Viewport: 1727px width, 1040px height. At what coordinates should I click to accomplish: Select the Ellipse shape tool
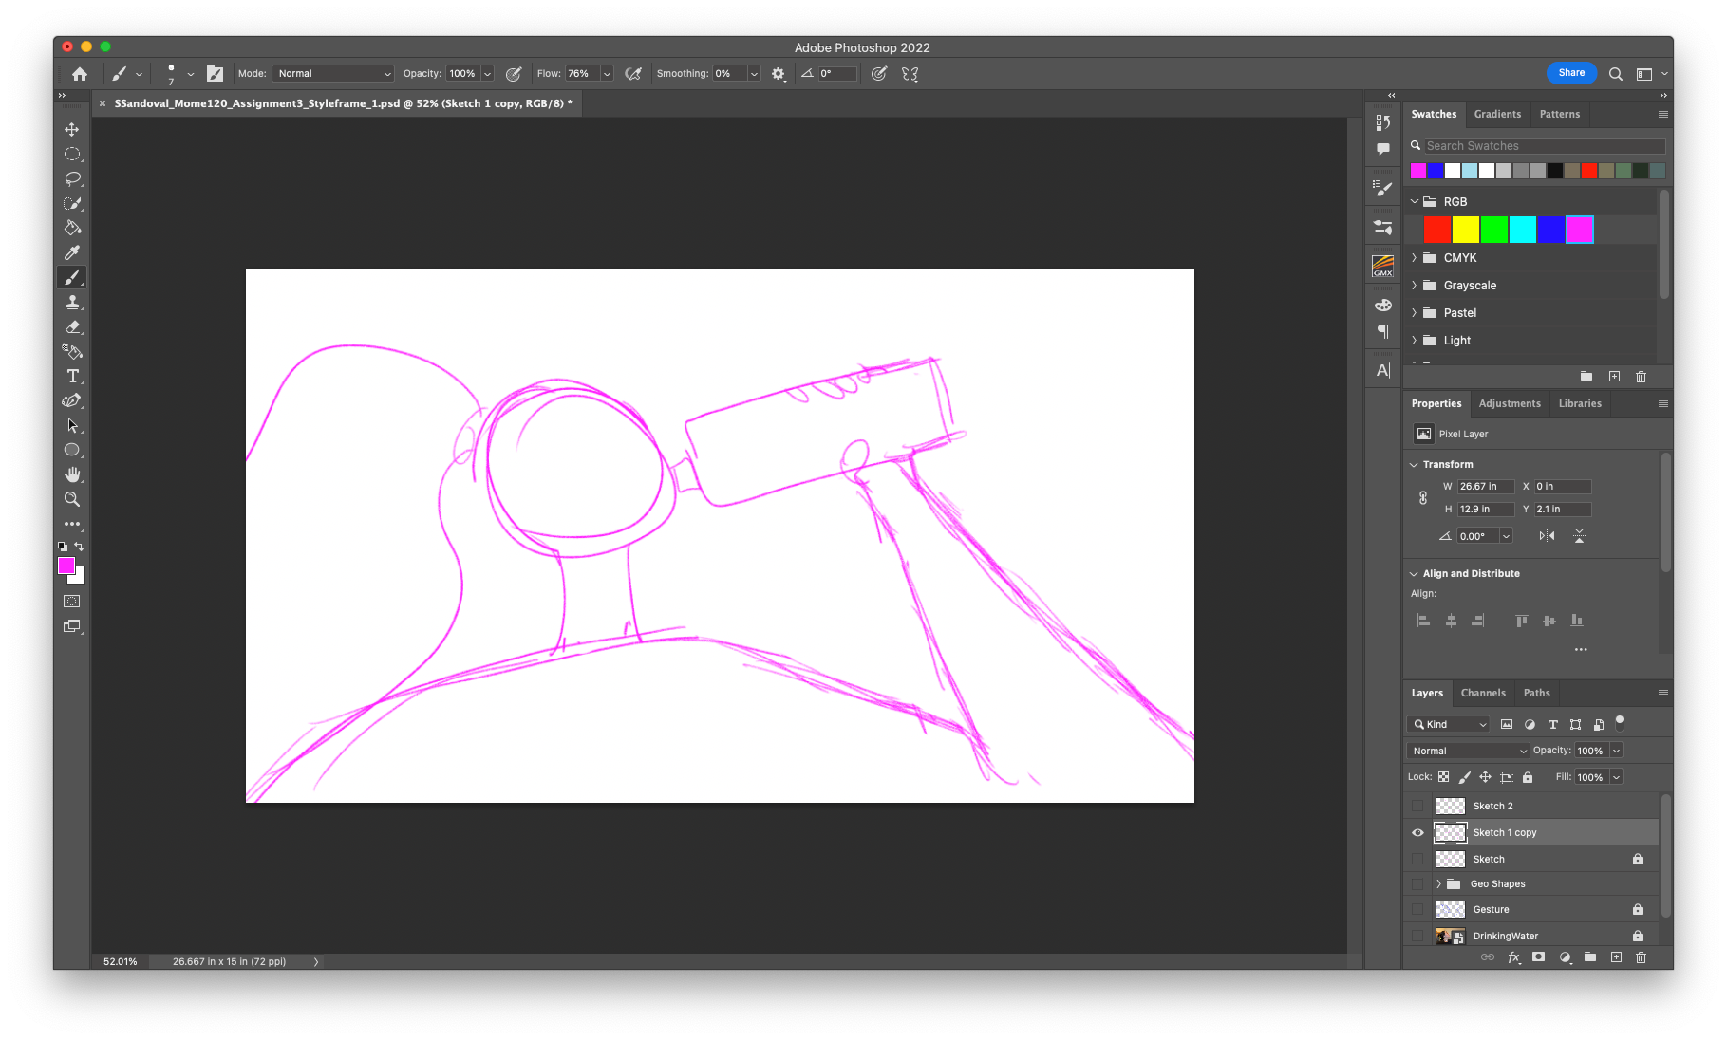pyautogui.click(x=72, y=450)
